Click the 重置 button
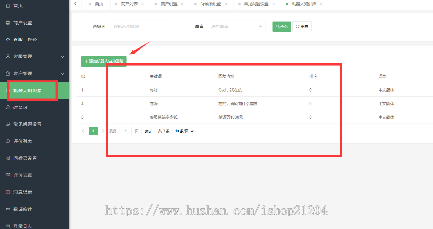 coord(302,27)
